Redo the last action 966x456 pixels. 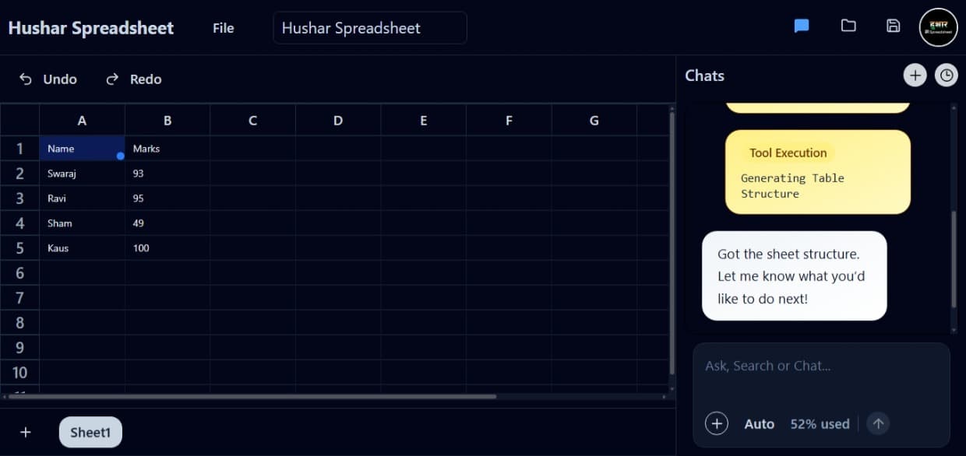tap(133, 79)
